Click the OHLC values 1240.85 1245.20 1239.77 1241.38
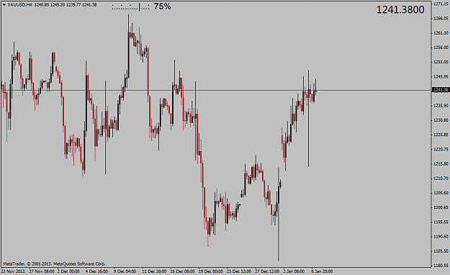The height and width of the screenshot is (275, 450). 66,4
